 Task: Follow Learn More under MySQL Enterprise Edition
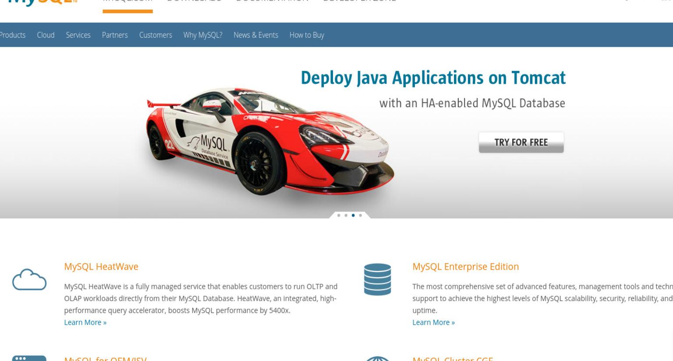pos(433,323)
